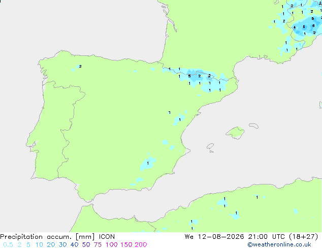Click the 'Precipitation accum. [mm]' title text
The width and height of the screenshot is (322, 249).
(x=47, y=237)
